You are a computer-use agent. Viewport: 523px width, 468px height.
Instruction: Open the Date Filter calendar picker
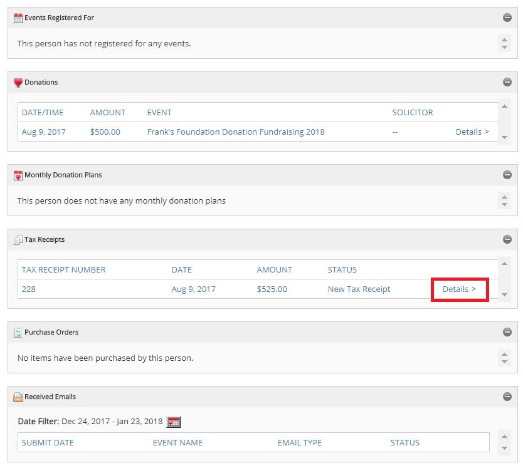(174, 422)
